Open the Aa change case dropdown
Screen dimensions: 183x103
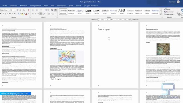point(24,10)
